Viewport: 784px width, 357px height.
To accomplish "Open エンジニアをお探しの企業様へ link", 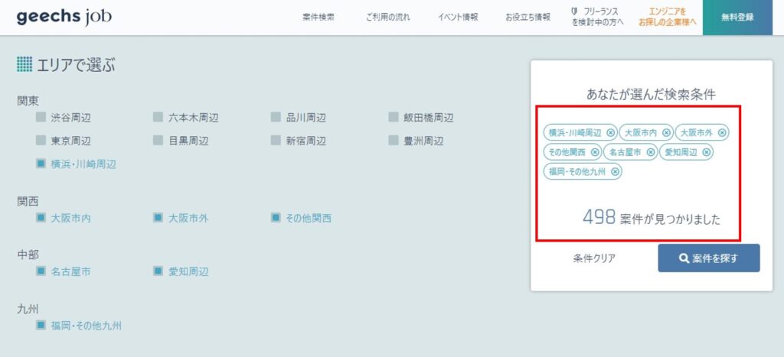I will (668, 17).
